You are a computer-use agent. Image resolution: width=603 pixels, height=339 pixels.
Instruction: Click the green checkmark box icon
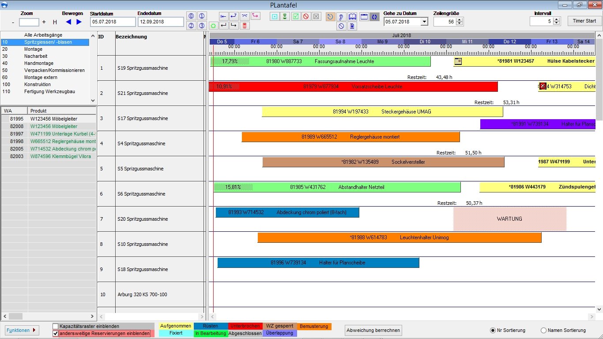[x=296, y=16]
